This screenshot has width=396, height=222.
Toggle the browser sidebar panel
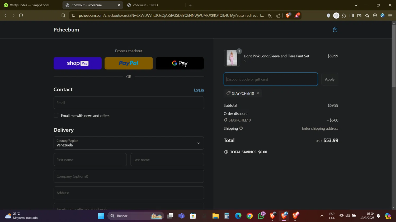pos(352,16)
